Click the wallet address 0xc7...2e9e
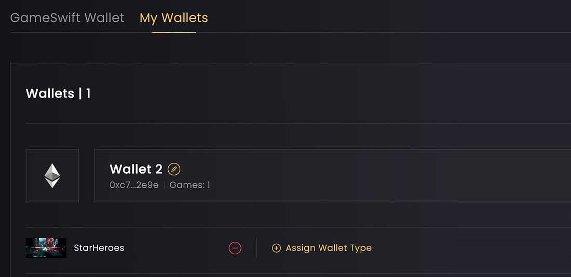This screenshot has height=277, width=571. [x=134, y=185]
